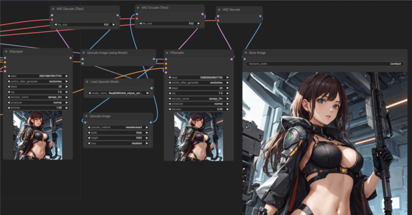This screenshot has height=215, width=412.
Task: Change model_name from RealESRGAN_x4plus
Action: [x=118, y=93]
